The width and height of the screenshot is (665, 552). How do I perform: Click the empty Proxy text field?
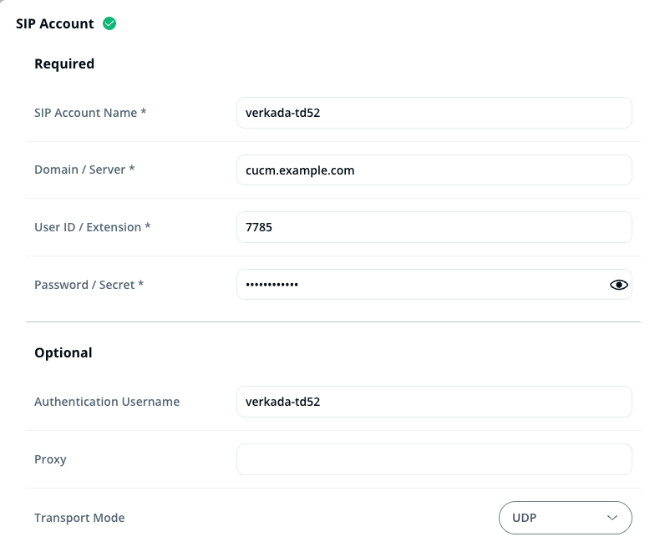[x=434, y=459]
